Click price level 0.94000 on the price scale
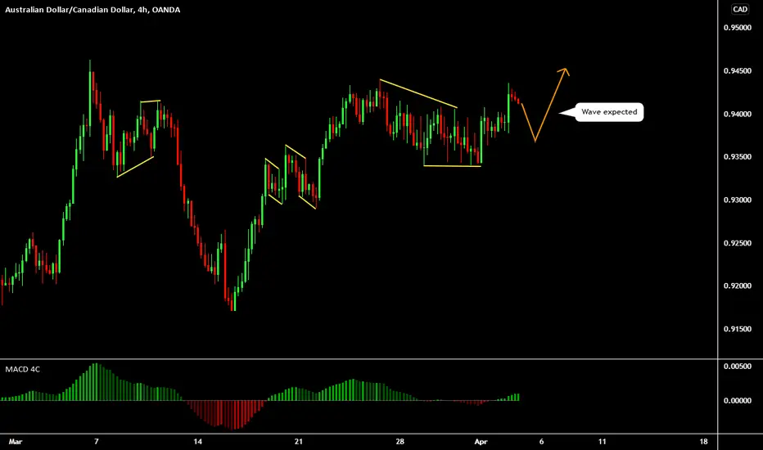Viewport: 763px width, 450px height. [x=737, y=114]
